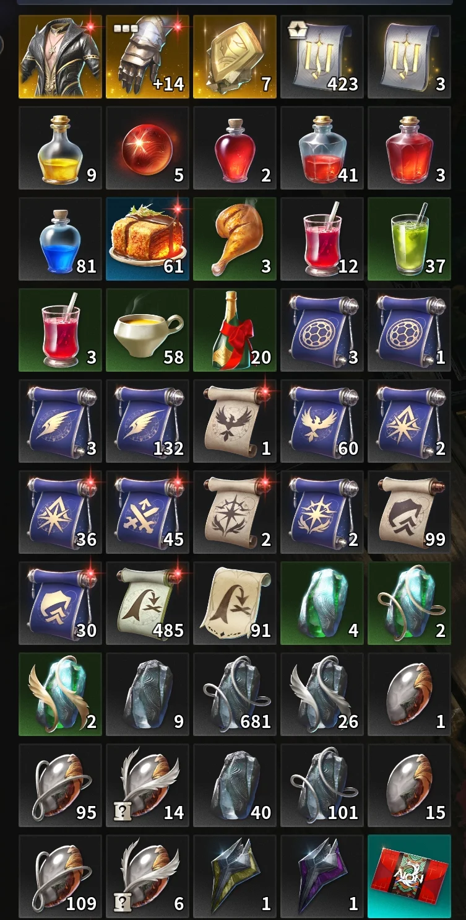Viewport: 466px width, 920px height.
Task: Select the ringed orb stack of 109
Action: point(60,877)
